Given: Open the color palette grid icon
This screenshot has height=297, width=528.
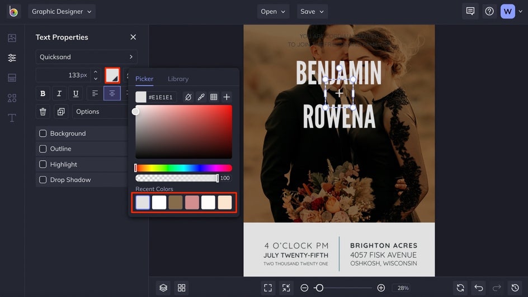Looking at the screenshot, I should pyautogui.click(x=214, y=97).
